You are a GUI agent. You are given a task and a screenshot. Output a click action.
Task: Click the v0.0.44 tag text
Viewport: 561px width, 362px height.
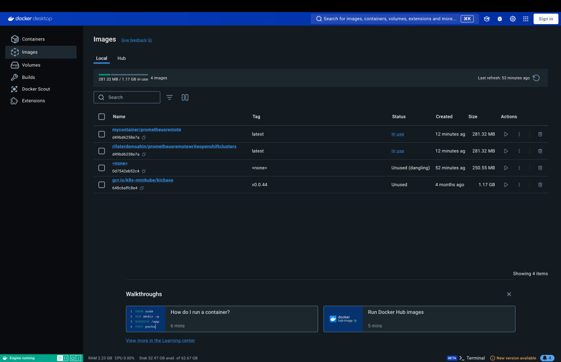[259, 185]
